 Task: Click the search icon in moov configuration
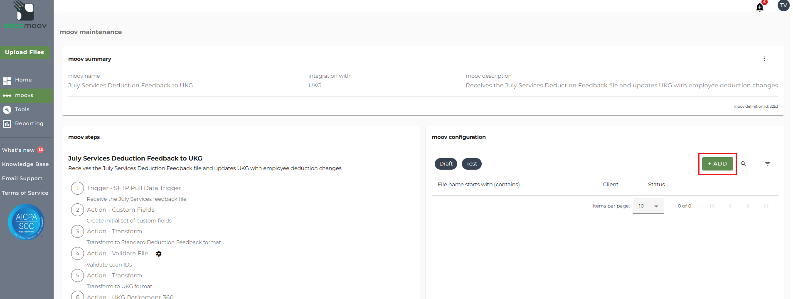[744, 164]
